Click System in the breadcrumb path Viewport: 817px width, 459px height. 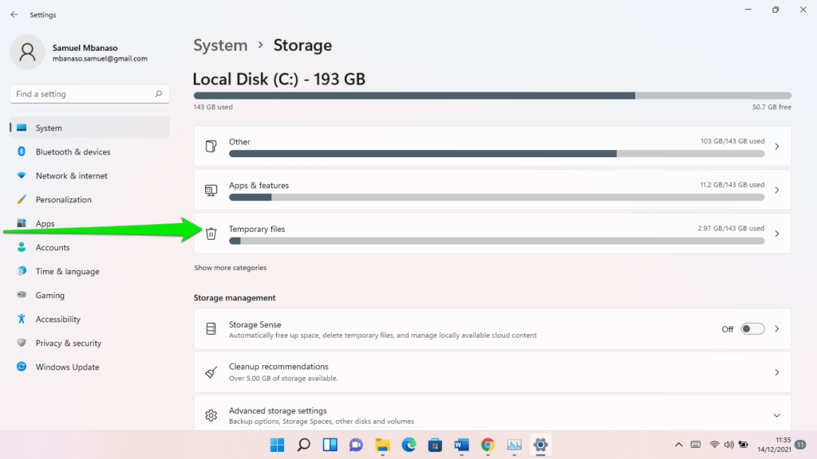[x=220, y=45]
